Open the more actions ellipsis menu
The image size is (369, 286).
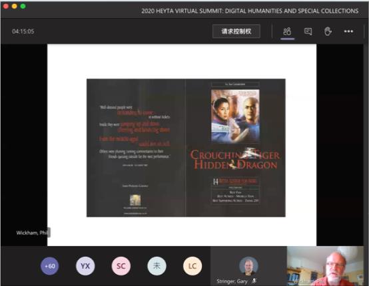tap(348, 31)
